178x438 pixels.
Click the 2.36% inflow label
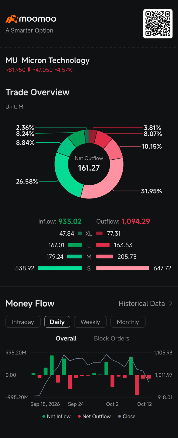[x=25, y=128]
